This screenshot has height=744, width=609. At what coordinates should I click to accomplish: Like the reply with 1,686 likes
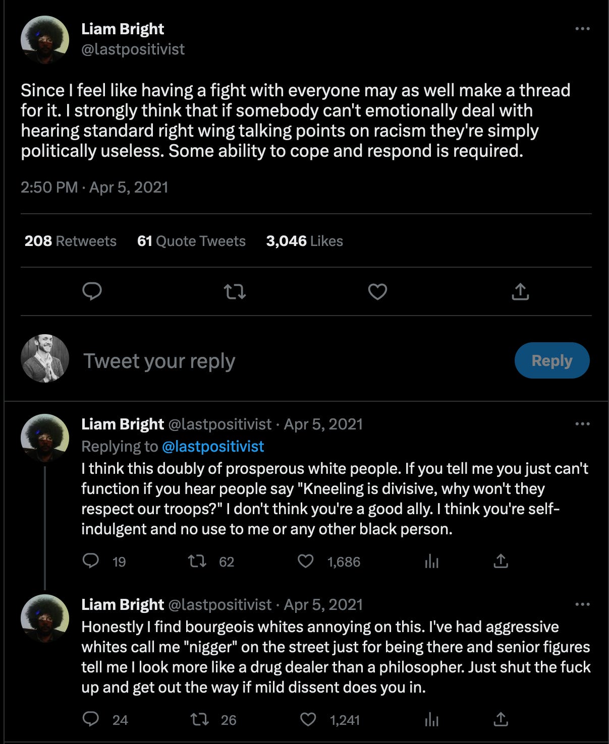pyautogui.click(x=306, y=561)
